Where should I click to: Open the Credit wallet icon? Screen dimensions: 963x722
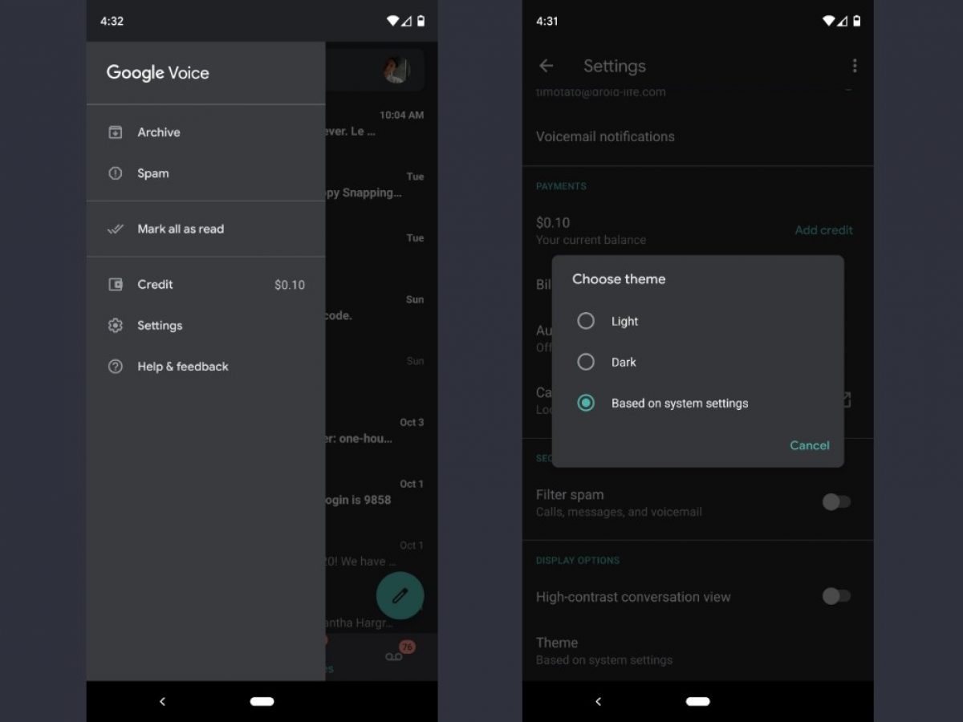(116, 284)
